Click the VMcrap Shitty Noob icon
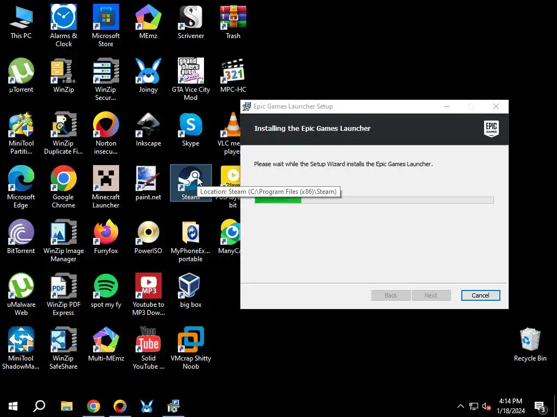 click(191, 348)
